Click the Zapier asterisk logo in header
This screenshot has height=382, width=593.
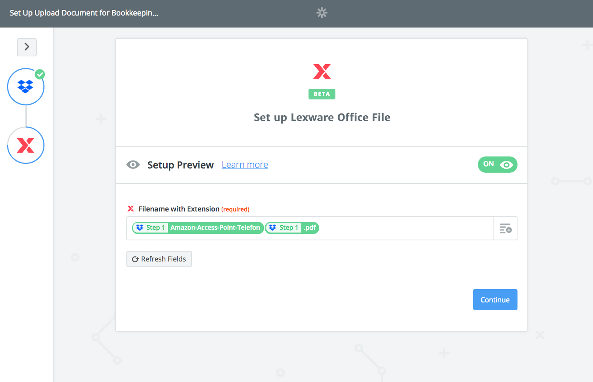[x=322, y=13]
